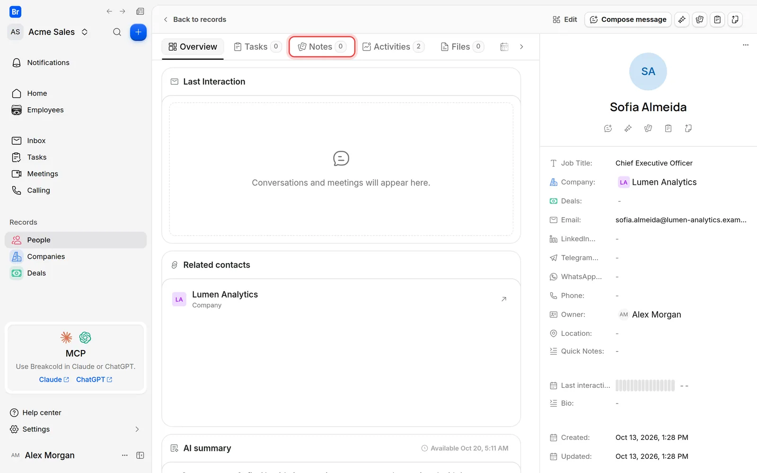Image resolution: width=757 pixels, height=473 pixels.
Task: Open Meetings in sidebar
Action: (x=76, y=174)
